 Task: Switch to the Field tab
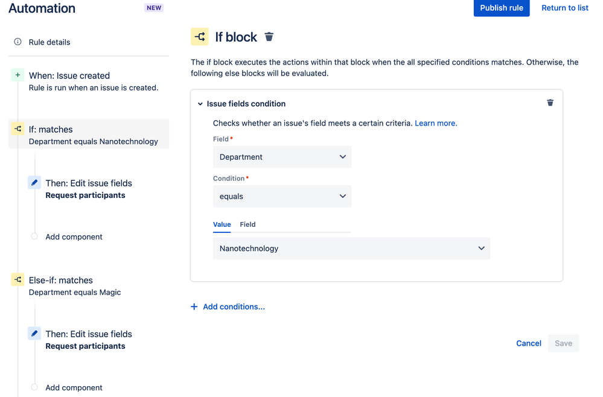click(247, 224)
